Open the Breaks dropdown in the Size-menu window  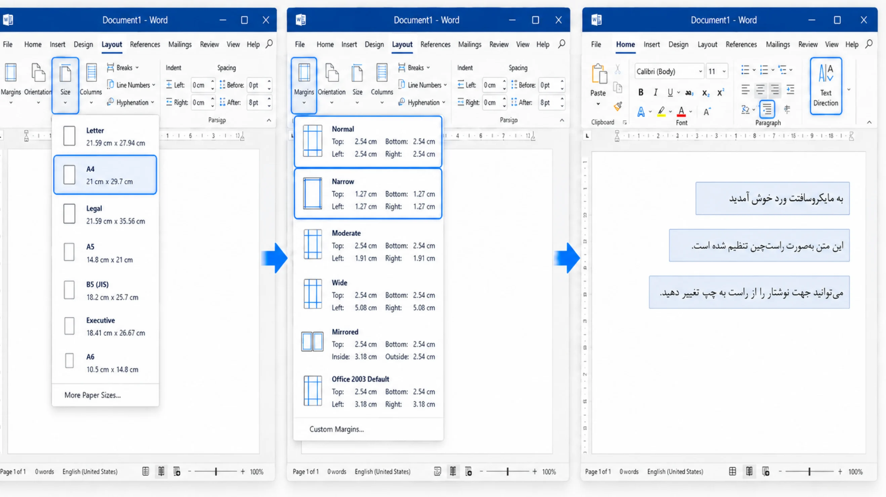pos(123,68)
